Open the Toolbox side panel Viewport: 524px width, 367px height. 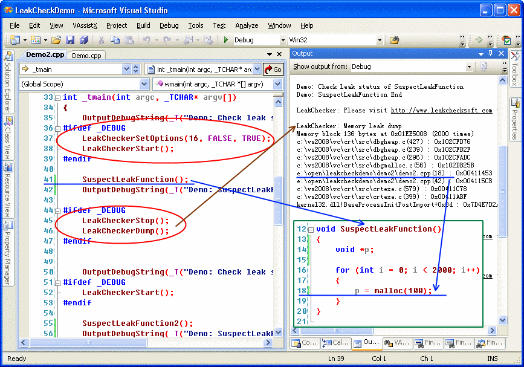click(x=515, y=70)
